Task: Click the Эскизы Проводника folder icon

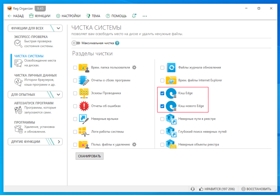Action: tap(84, 93)
